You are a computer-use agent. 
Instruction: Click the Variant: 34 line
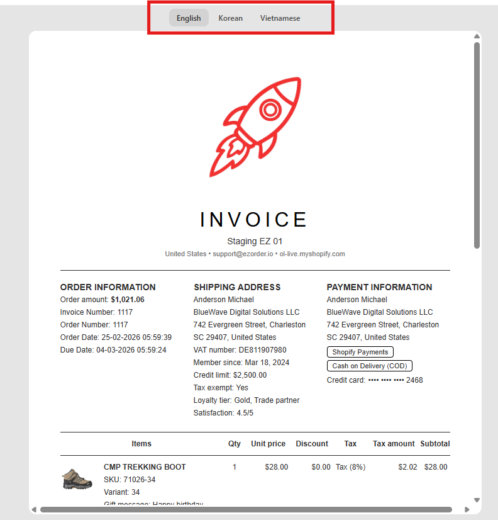pyautogui.click(x=121, y=492)
